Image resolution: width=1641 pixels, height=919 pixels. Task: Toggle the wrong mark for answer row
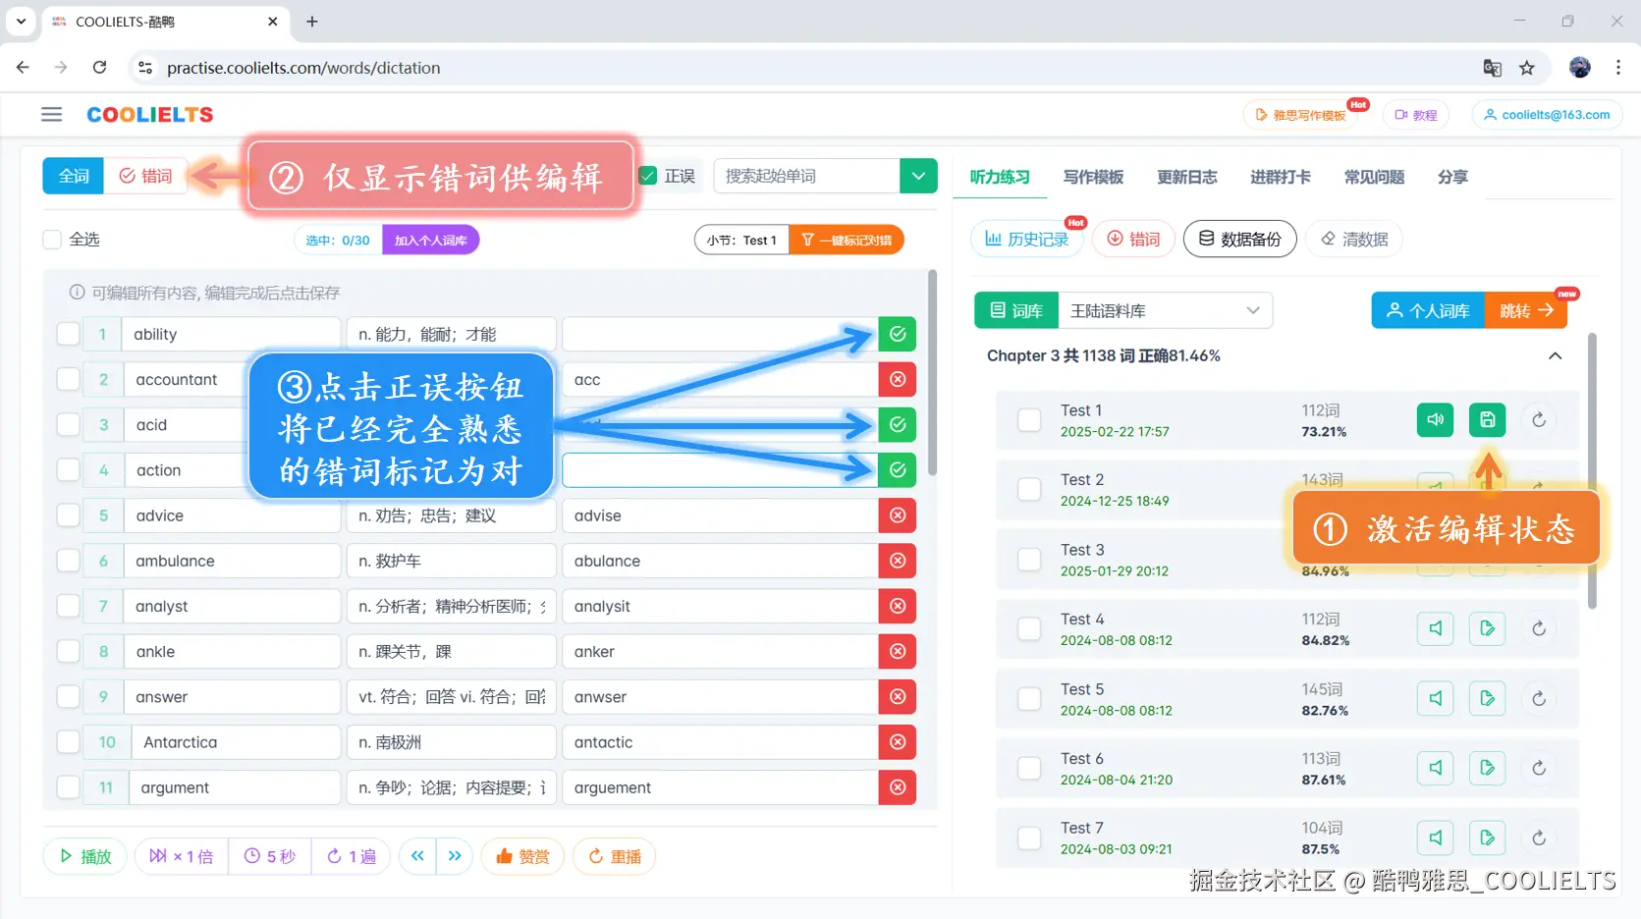(898, 696)
